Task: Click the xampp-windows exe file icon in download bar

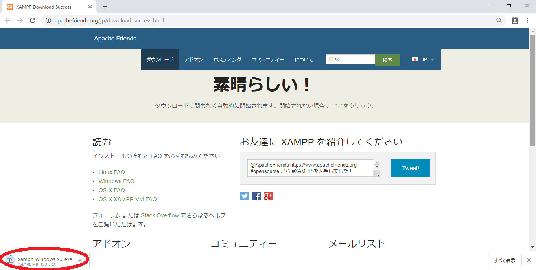Action: point(10,260)
